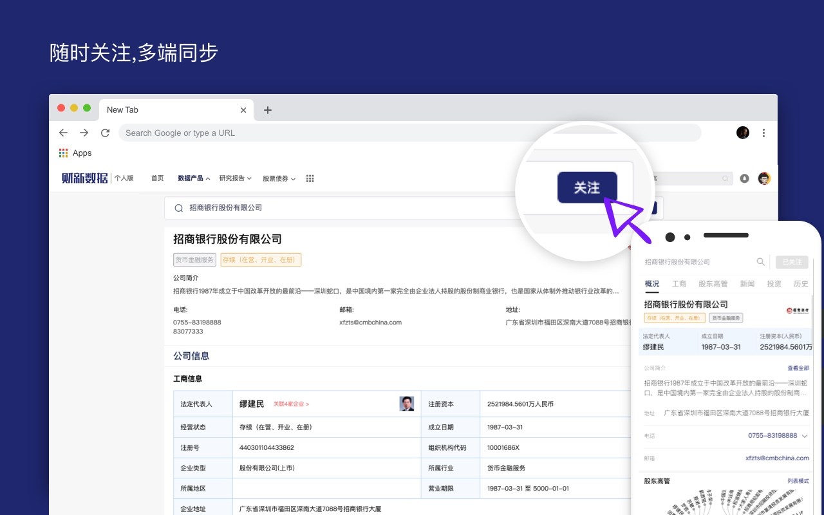Reload the page with the refresh icon

[x=105, y=133]
